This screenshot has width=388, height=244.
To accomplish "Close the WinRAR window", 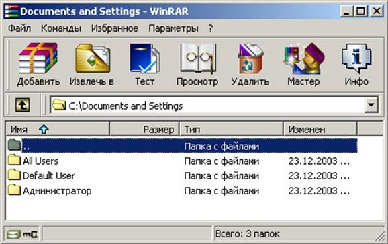I will (x=377, y=11).
